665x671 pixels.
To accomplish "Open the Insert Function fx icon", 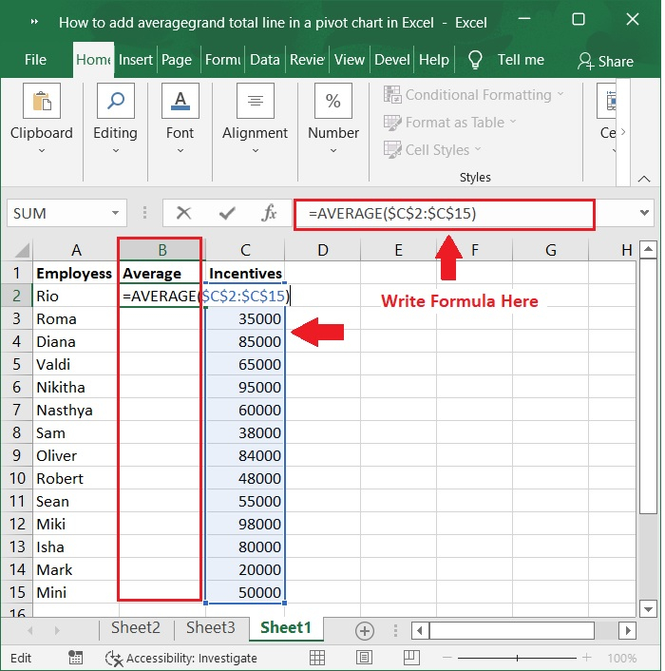I will 269,213.
